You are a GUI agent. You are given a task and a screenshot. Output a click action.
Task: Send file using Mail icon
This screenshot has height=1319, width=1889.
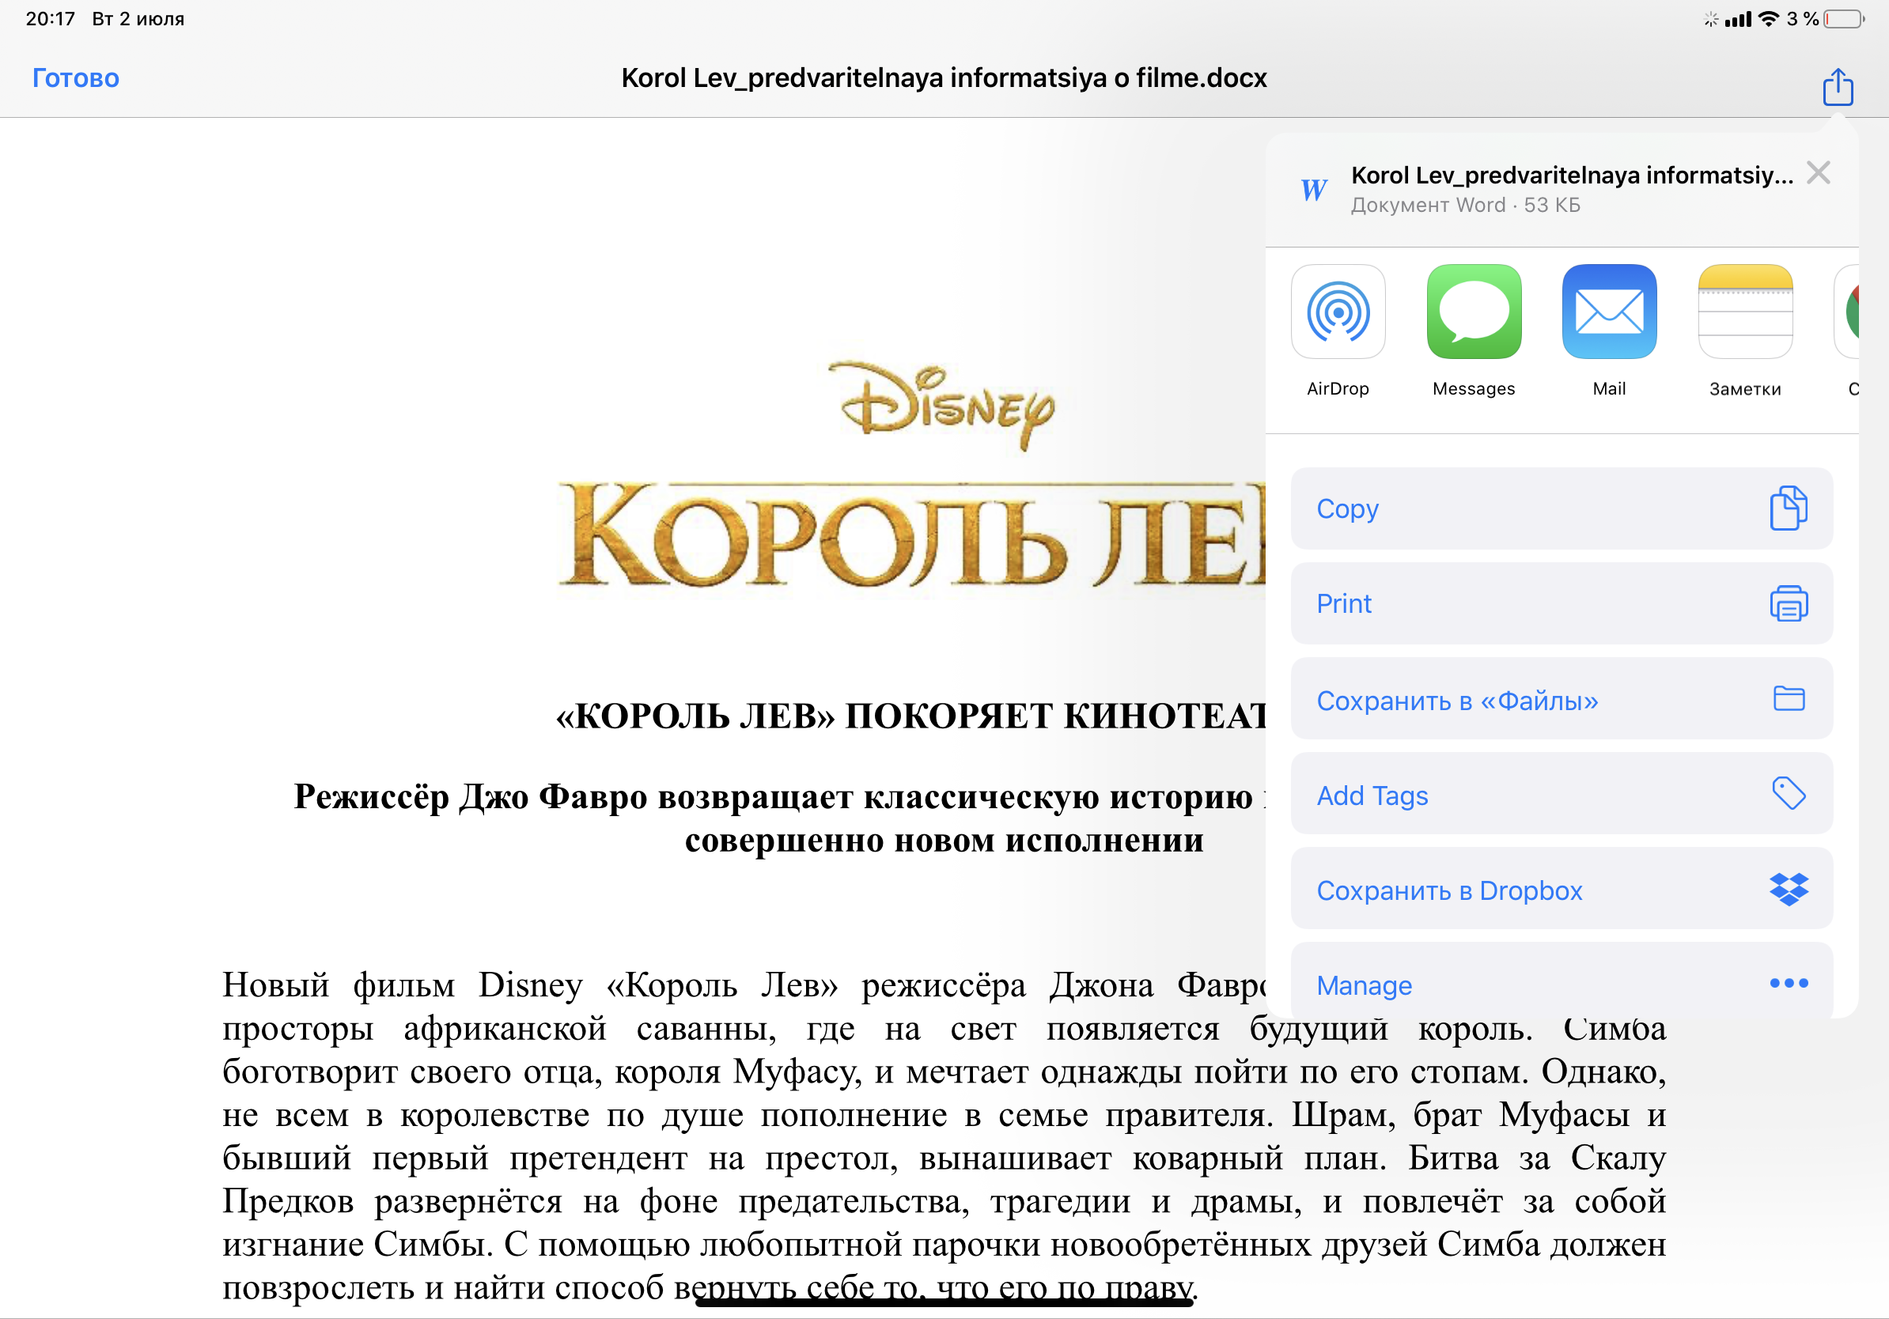tap(1608, 312)
